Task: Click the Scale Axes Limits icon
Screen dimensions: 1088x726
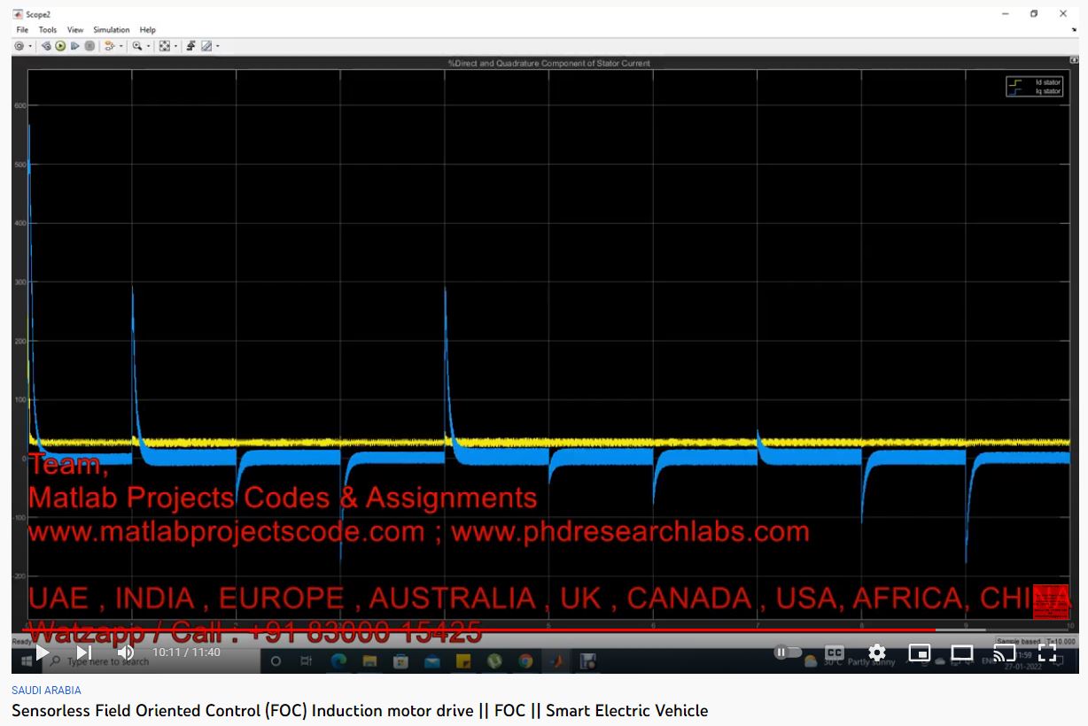Action: coord(165,46)
